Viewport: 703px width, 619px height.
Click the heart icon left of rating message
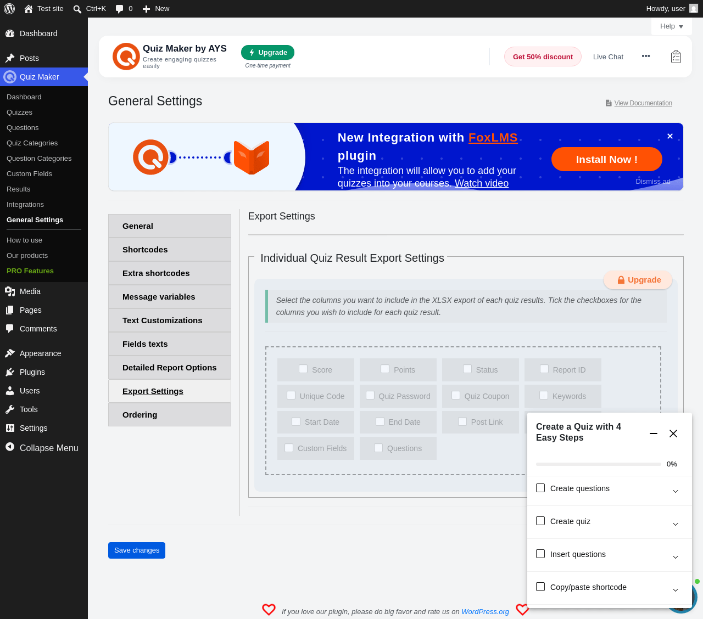pos(269,610)
